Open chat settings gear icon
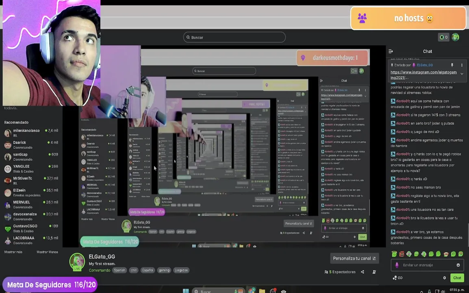The height and width of the screenshot is (293, 469). click(x=445, y=278)
